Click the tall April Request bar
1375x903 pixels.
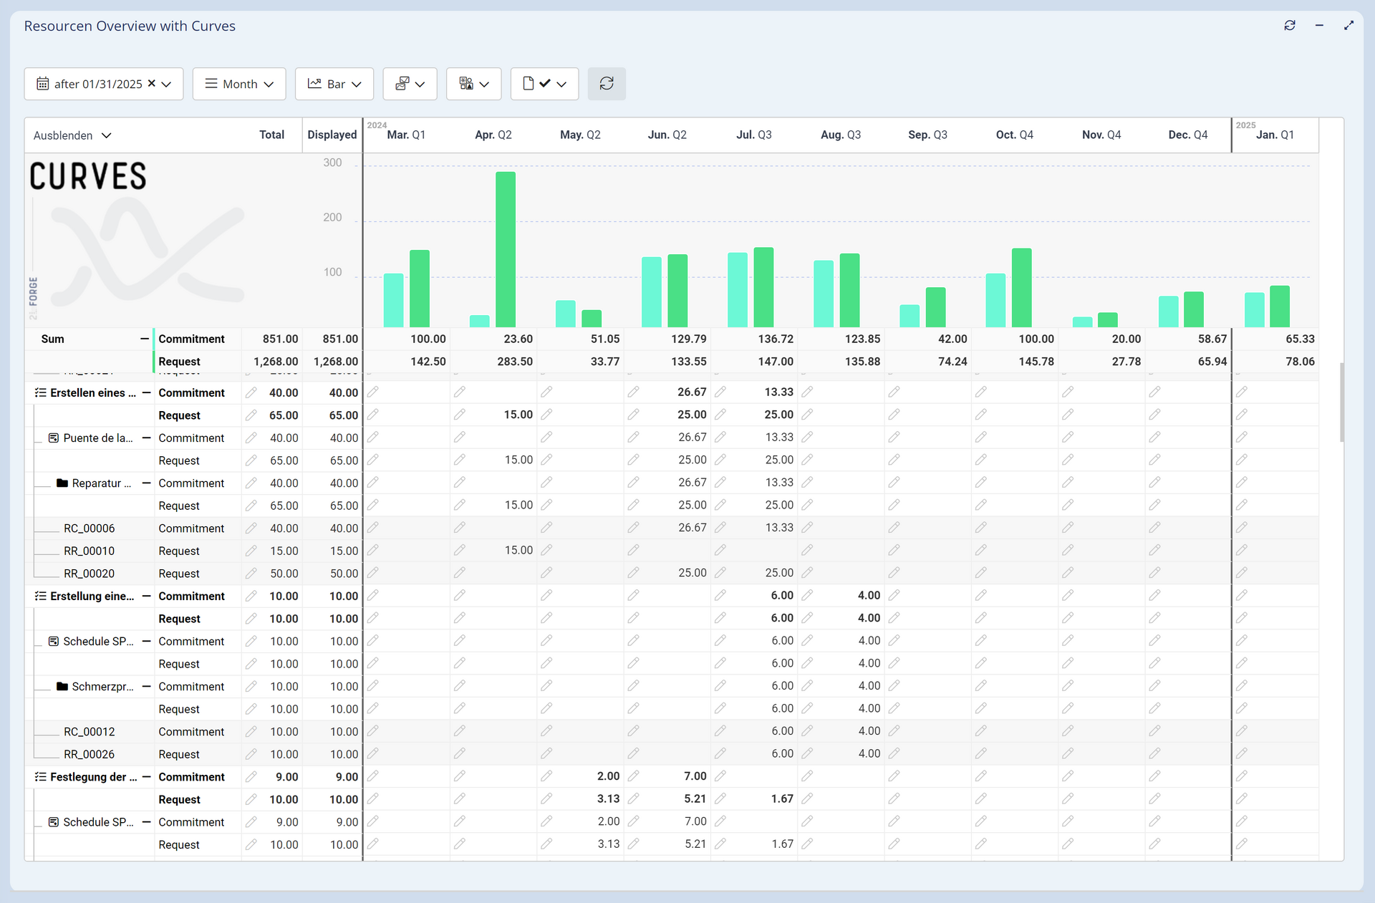tap(505, 249)
